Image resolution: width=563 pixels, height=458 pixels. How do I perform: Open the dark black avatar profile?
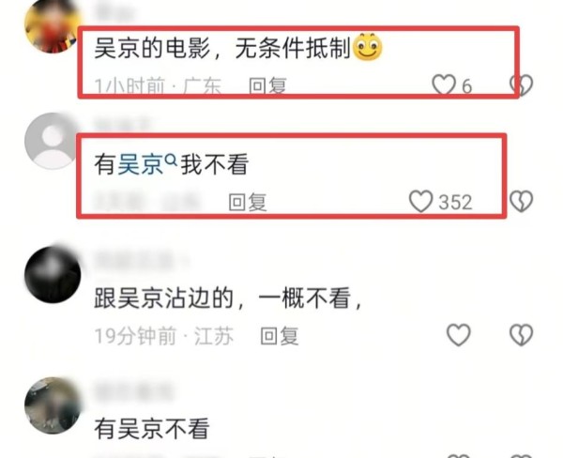click(53, 274)
